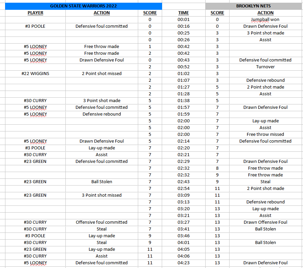303x268 pixels.
Task: Select the "#22 WIGGINS" cell
Action: click(x=35, y=74)
